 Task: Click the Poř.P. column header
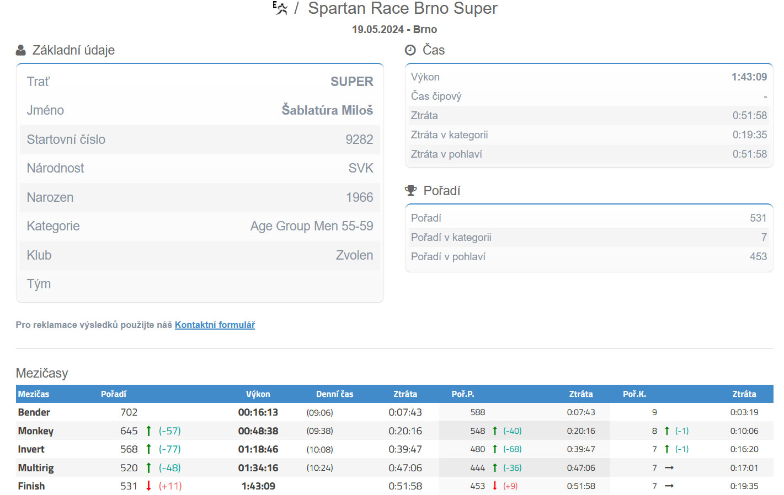point(463,394)
